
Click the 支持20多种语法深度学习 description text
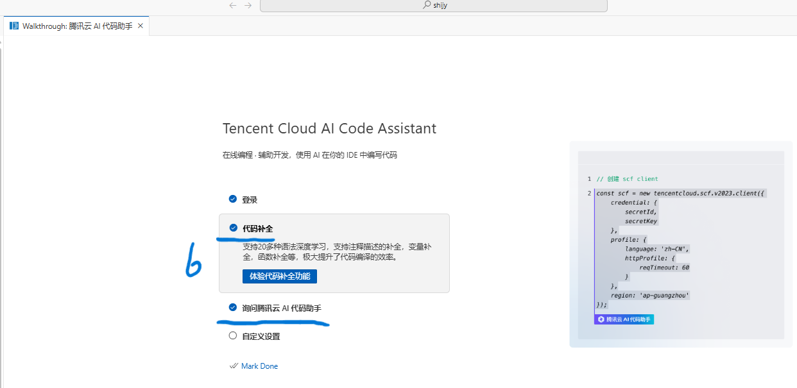point(338,252)
